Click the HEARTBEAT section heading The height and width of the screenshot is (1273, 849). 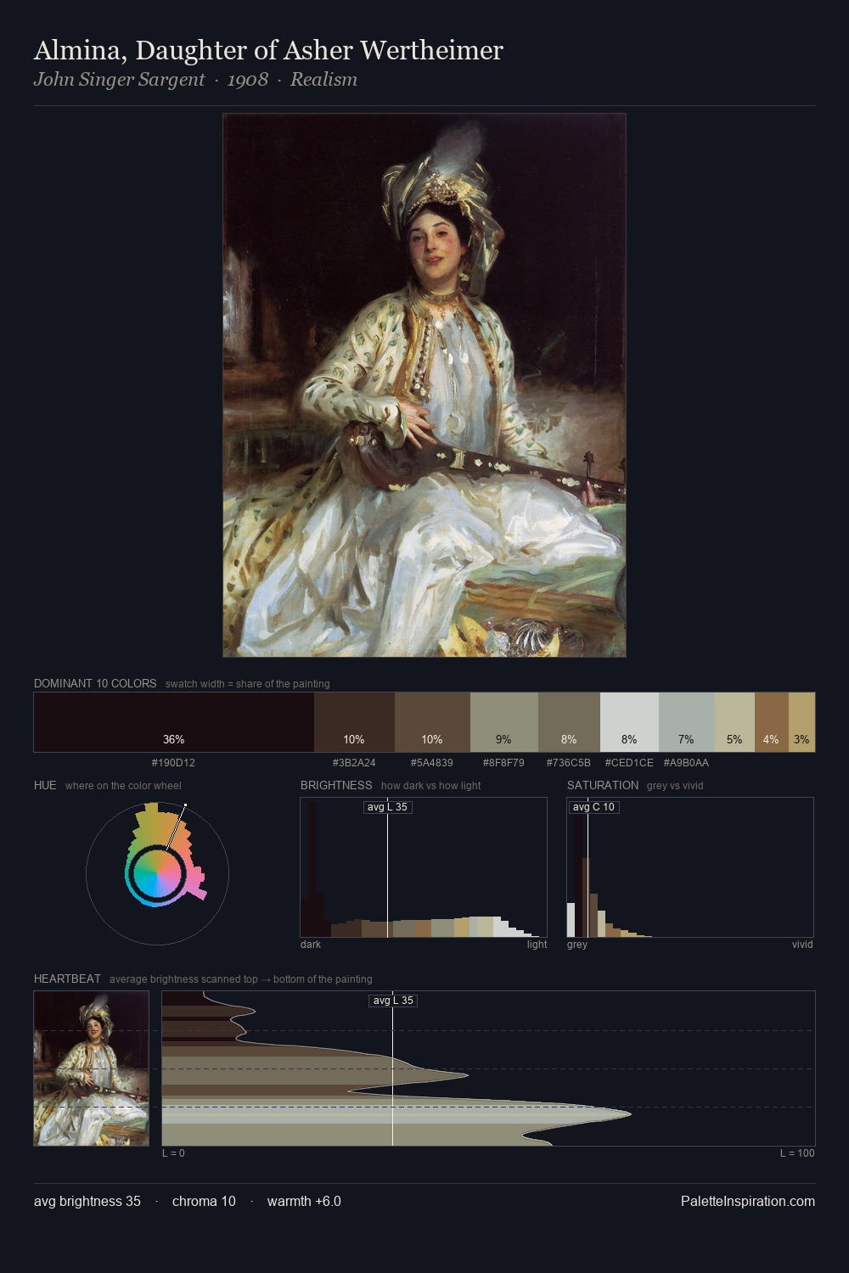click(x=67, y=979)
